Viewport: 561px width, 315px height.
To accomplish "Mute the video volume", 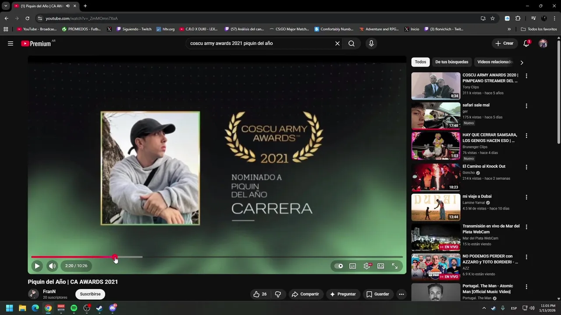I will pos(52,266).
